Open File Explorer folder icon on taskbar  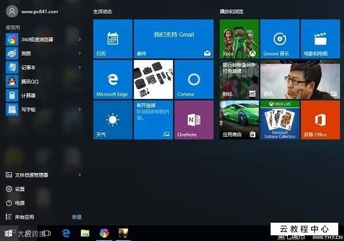click(x=85, y=234)
